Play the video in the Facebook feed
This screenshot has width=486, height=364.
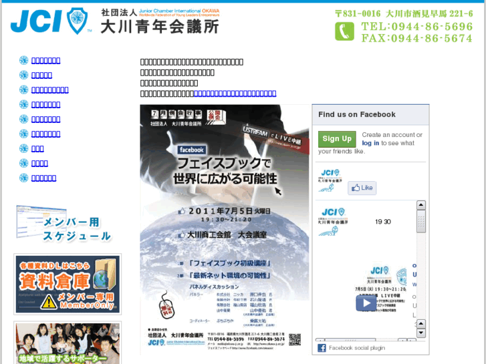pos(366,303)
